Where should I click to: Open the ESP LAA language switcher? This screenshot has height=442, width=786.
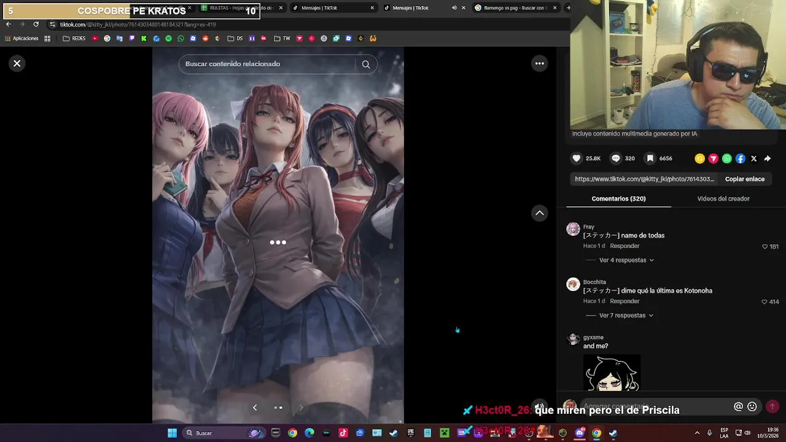pos(725,433)
